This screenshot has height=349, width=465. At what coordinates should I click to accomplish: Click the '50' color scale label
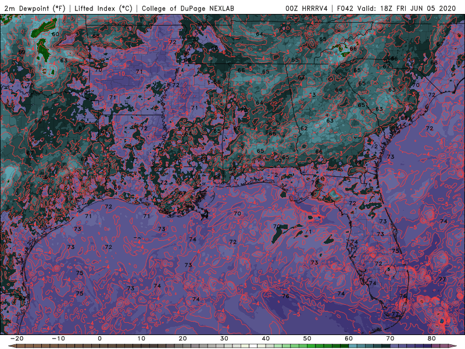pos(307,339)
